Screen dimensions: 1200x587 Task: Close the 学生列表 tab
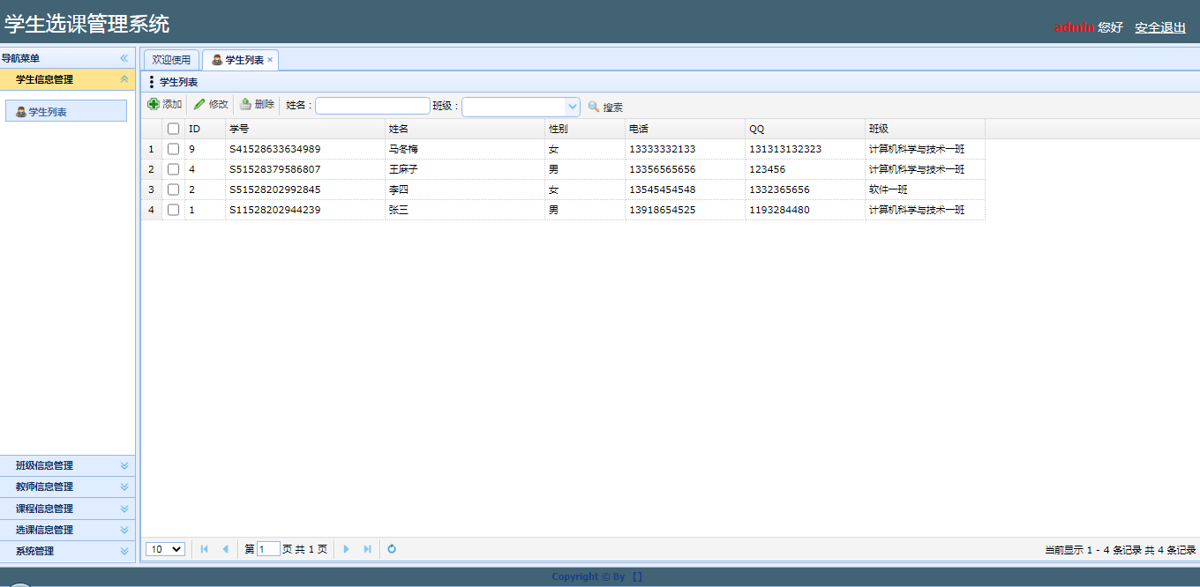[270, 60]
